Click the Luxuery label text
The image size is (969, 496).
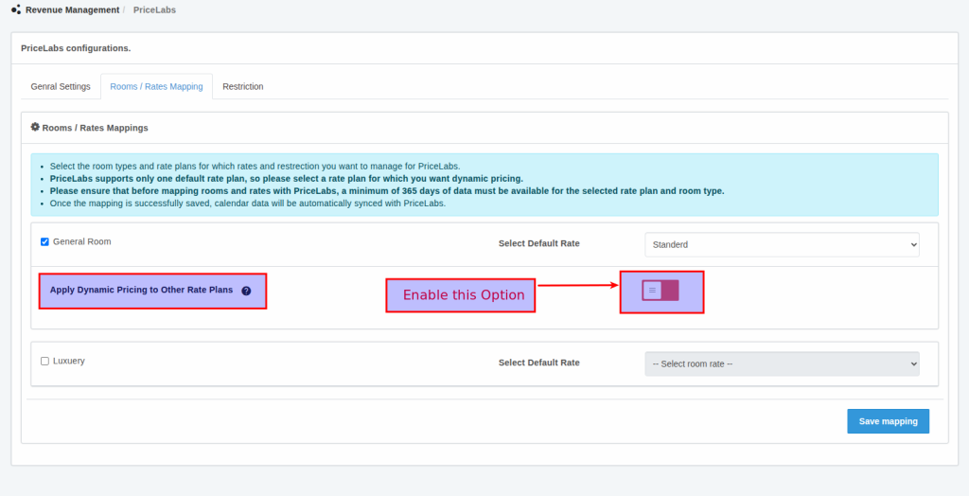69,361
